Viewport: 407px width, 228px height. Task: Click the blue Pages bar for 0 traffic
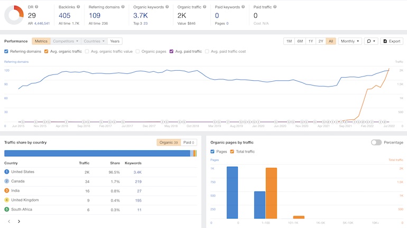233,193
